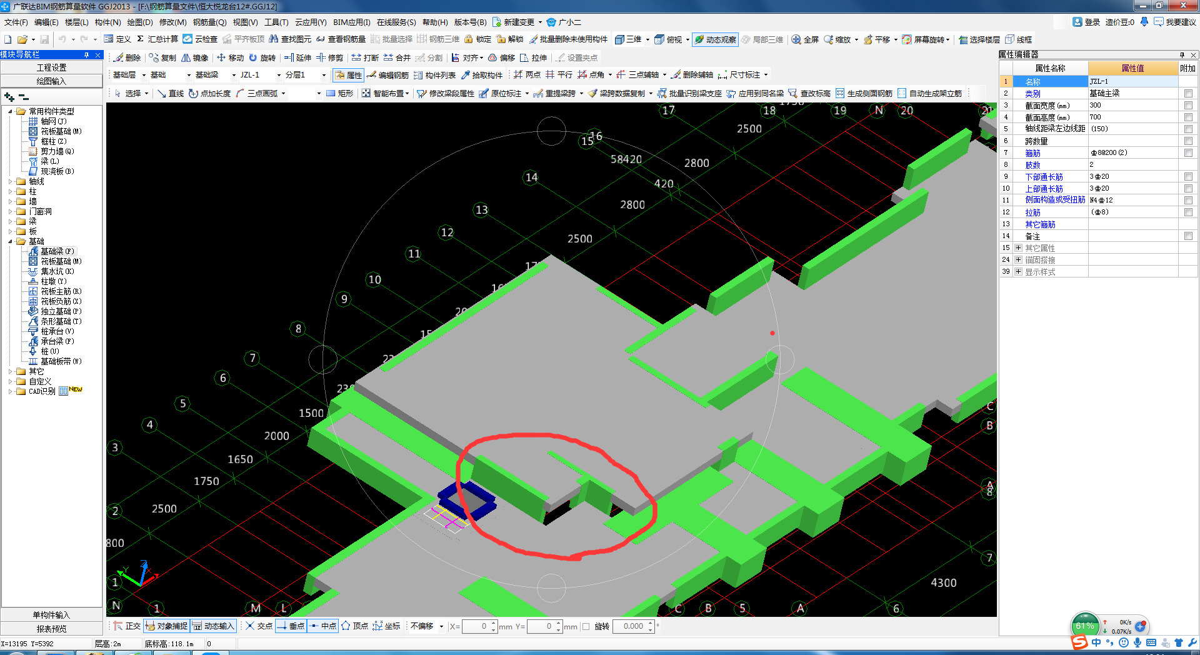1200x655 pixels.
Task: Enable 动态观察 dynamic orbit view
Action: pos(716,39)
